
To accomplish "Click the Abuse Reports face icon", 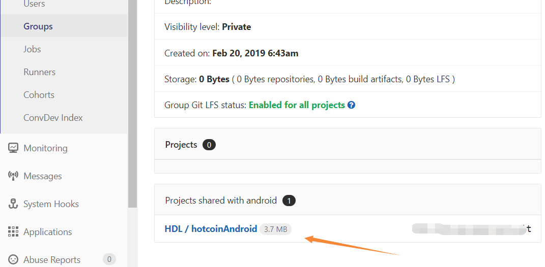I will pyautogui.click(x=13, y=259).
